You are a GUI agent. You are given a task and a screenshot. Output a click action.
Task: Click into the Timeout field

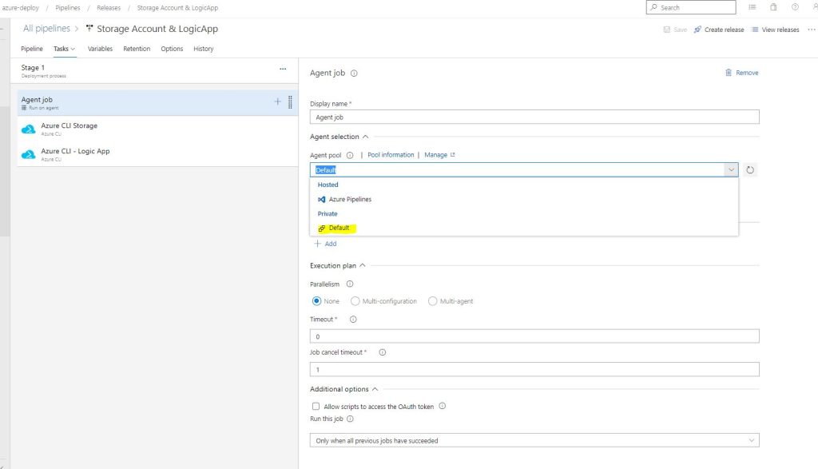pyautogui.click(x=534, y=336)
